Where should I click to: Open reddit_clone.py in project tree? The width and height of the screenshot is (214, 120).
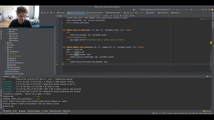pos(13,67)
